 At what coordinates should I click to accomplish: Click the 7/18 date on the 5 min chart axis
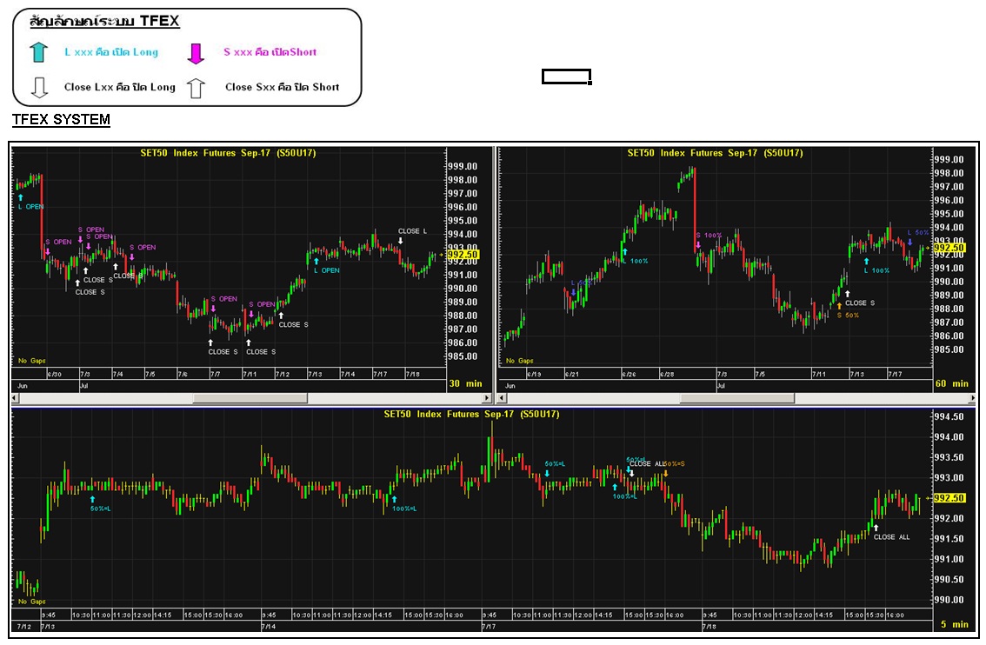[710, 627]
